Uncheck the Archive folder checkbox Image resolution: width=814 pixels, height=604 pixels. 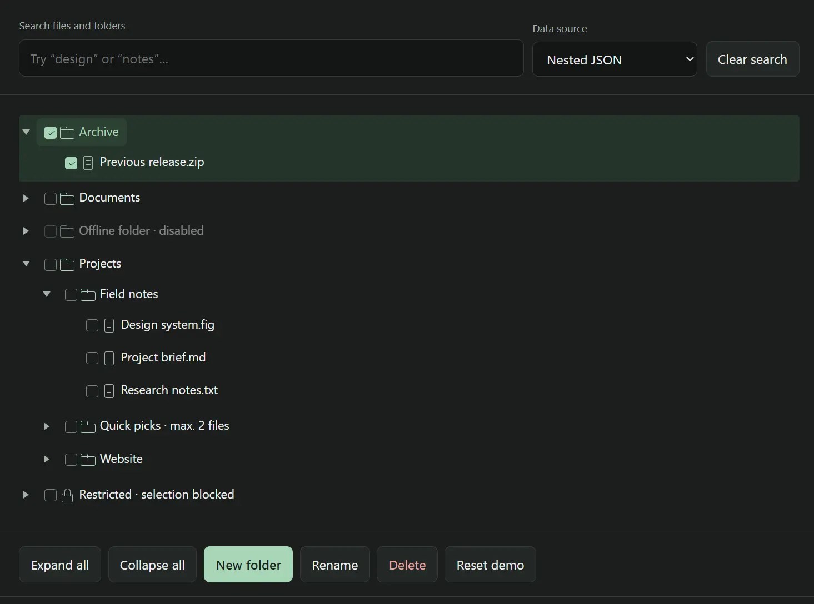(51, 133)
